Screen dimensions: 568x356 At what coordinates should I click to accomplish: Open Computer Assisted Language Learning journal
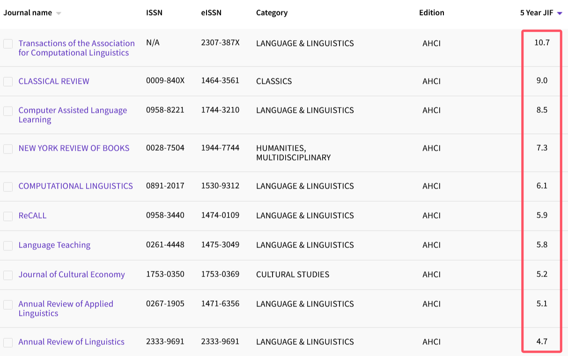(73, 115)
